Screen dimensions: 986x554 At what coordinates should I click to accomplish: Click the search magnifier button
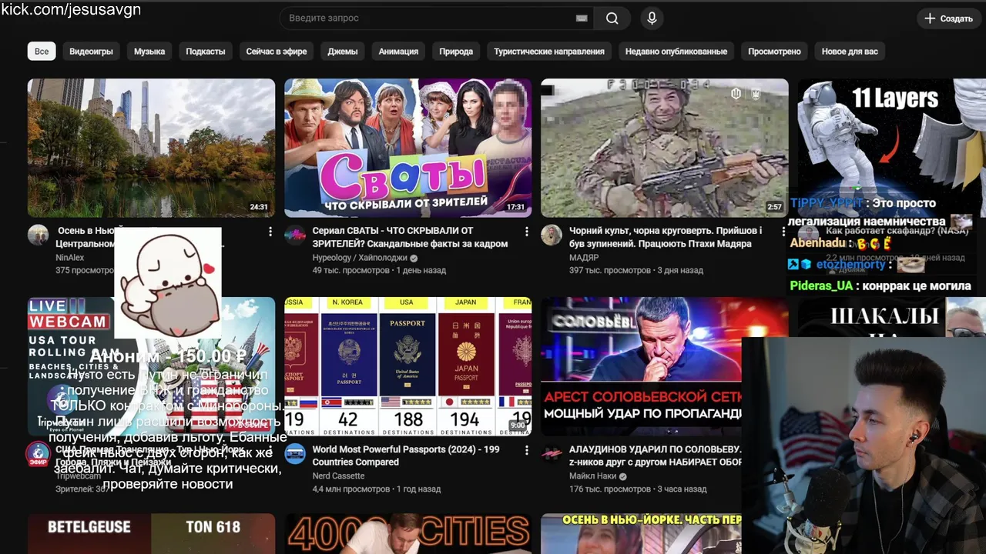[612, 18]
